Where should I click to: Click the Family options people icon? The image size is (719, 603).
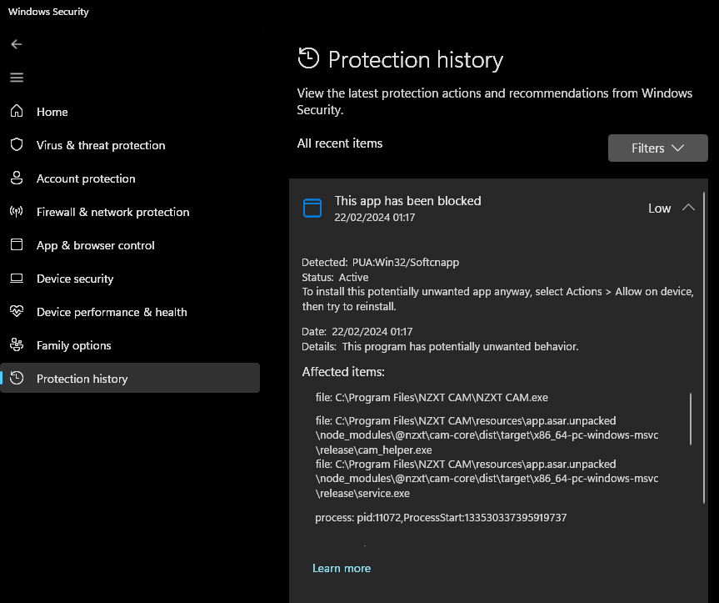(17, 345)
